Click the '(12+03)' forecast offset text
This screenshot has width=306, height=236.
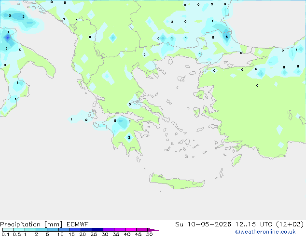tap(290, 224)
